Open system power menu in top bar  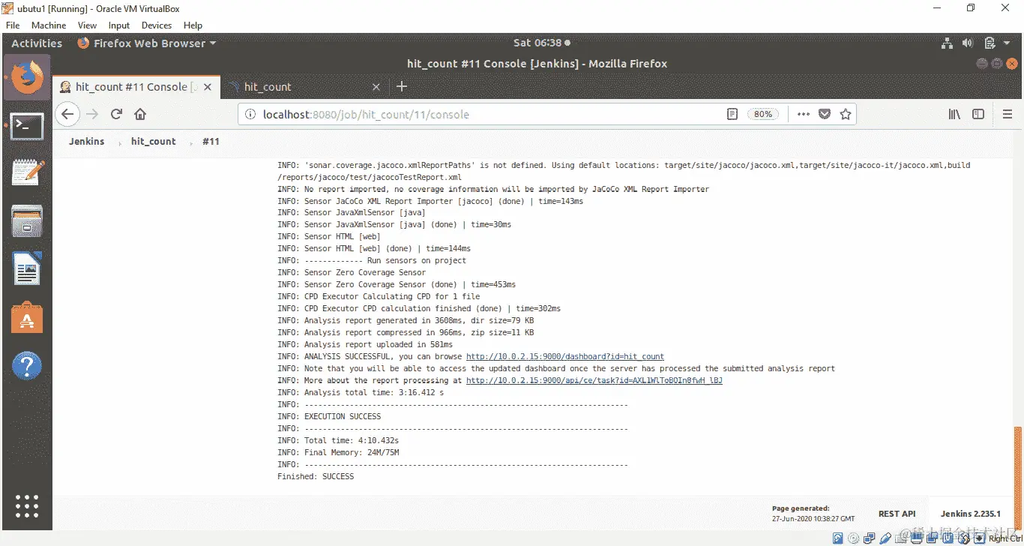pyautogui.click(x=996, y=43)
